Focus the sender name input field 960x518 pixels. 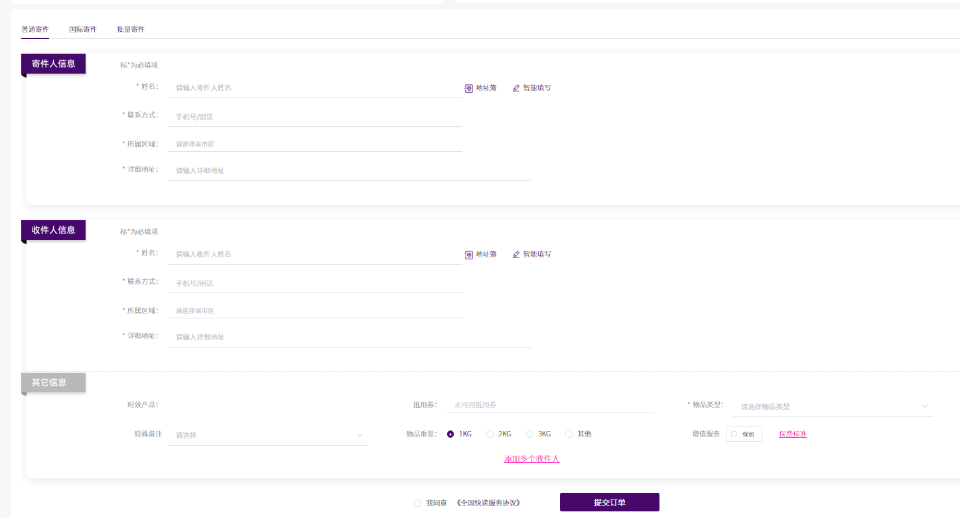click(x=315, y=88)
